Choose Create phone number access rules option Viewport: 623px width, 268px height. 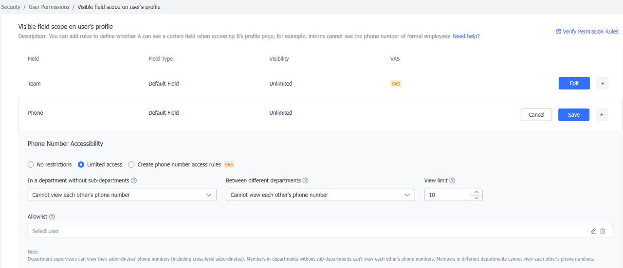pos(131,165)
